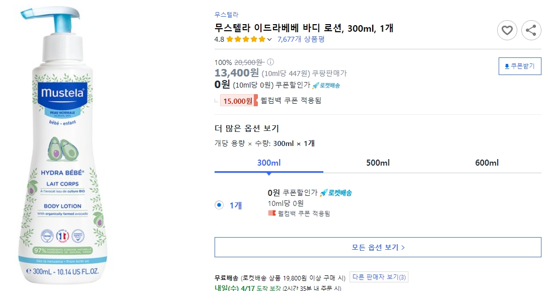This screenshot has height=291, width=546.
Task: Click the red 웰컴백 coupon badge by 15,000원
Action: [237, 100]
